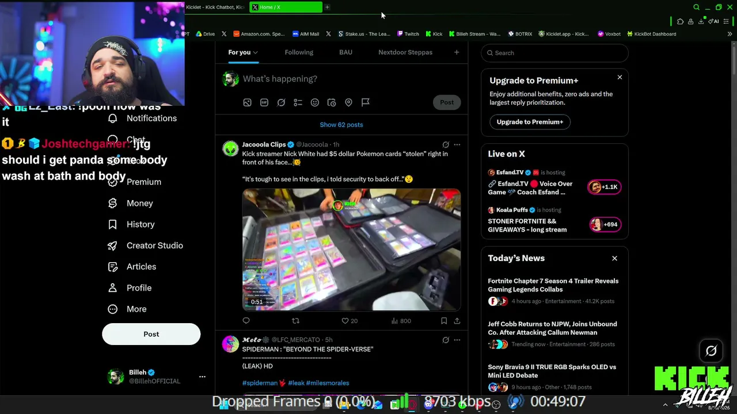Open browser AI assistant button
Viewport: 737px width, 414px height.
click(x=715, y=22)
